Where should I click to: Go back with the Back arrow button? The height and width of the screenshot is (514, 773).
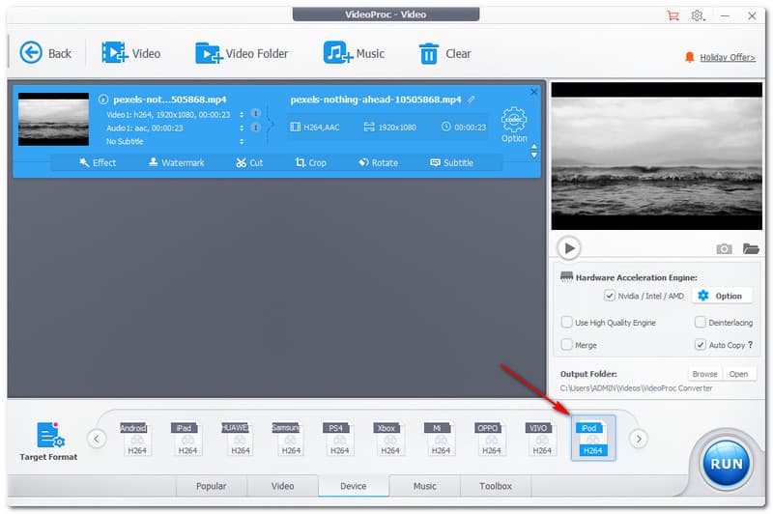point(45,53)
